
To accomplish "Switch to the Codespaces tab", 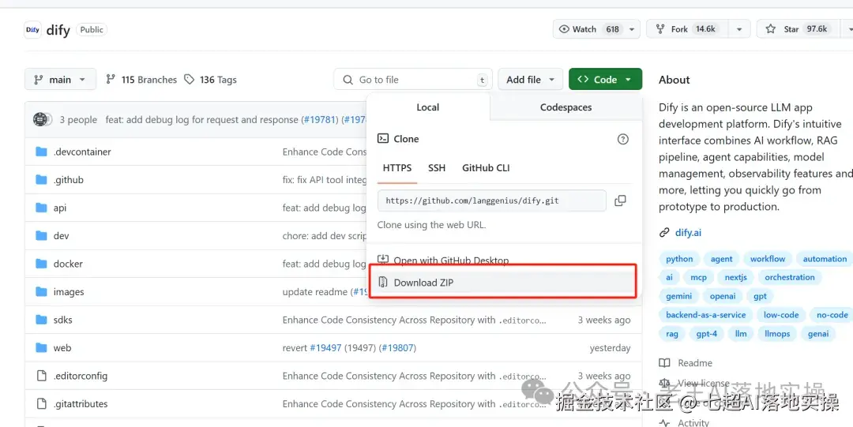I will click(566, 107).
